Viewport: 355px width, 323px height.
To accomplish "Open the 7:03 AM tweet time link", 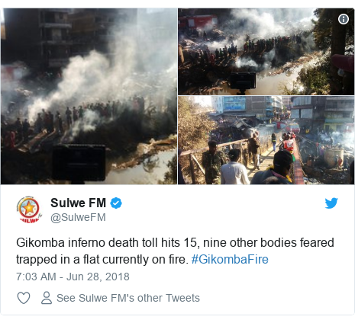I will click(36, 277).
